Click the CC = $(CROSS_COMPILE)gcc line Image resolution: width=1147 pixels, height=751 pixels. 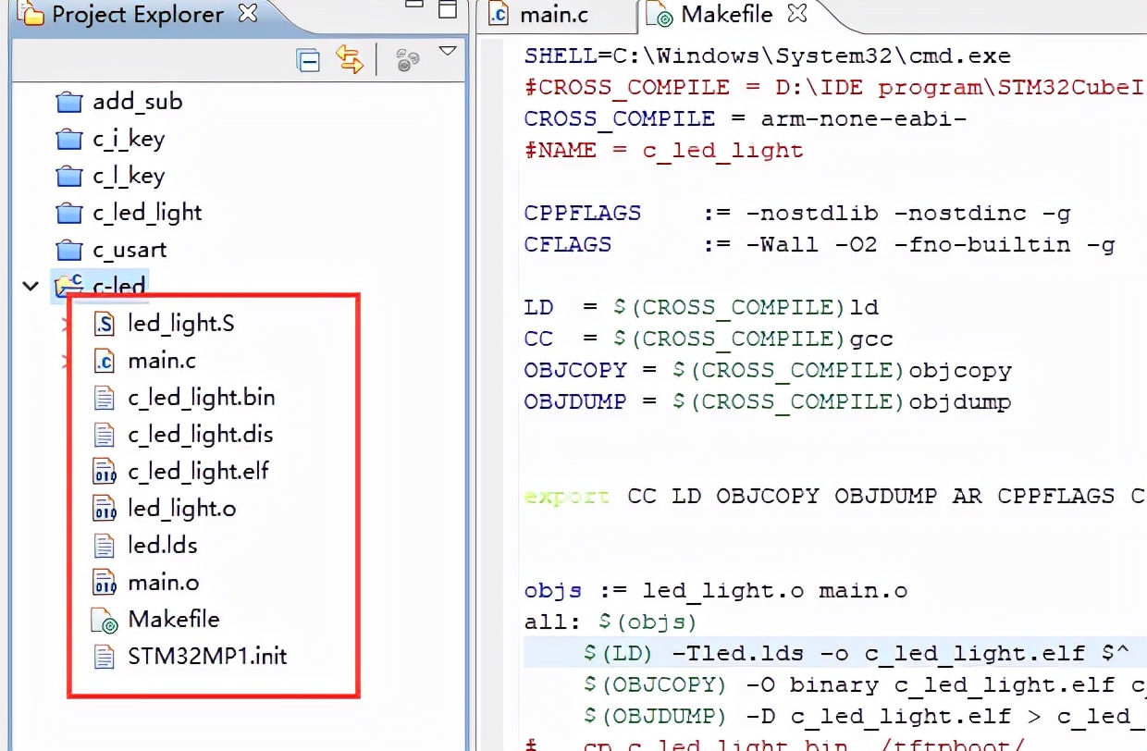pos(708,339)
